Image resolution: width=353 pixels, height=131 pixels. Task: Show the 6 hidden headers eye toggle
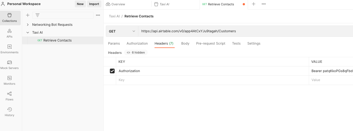coord(136,52)
